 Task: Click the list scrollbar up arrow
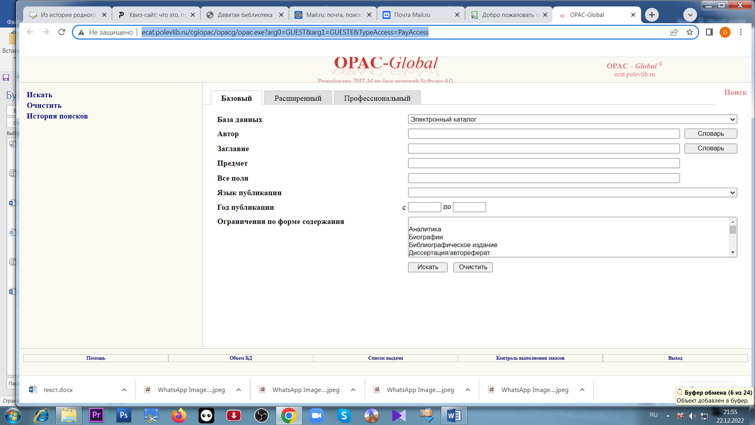pyautogui.click(x=733, y=222)
